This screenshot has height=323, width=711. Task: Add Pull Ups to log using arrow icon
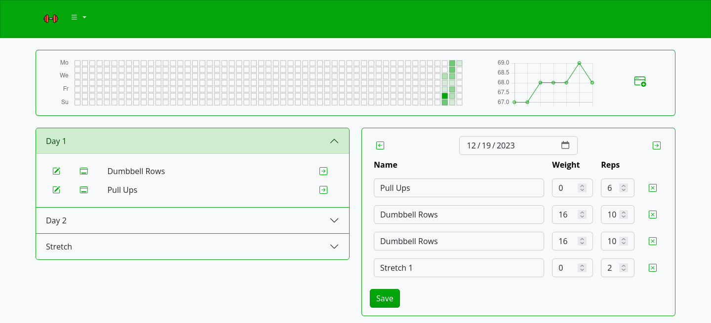tap(323, 190)
